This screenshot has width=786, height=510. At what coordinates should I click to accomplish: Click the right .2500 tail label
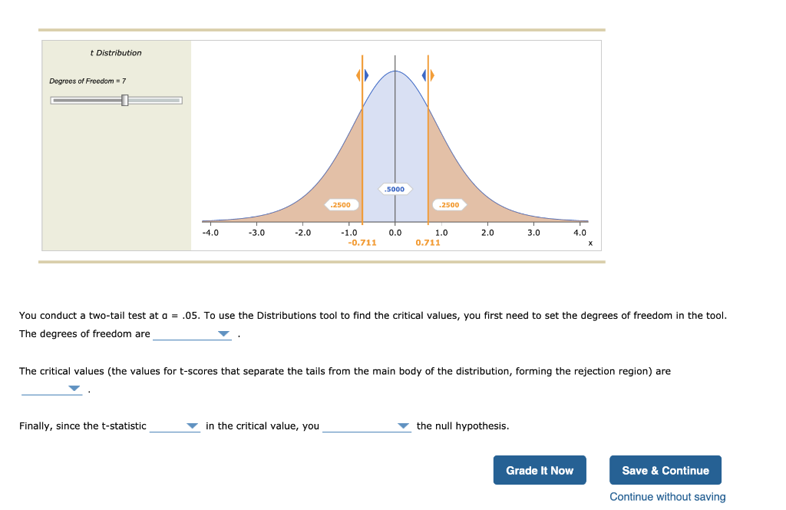(449, 204)
